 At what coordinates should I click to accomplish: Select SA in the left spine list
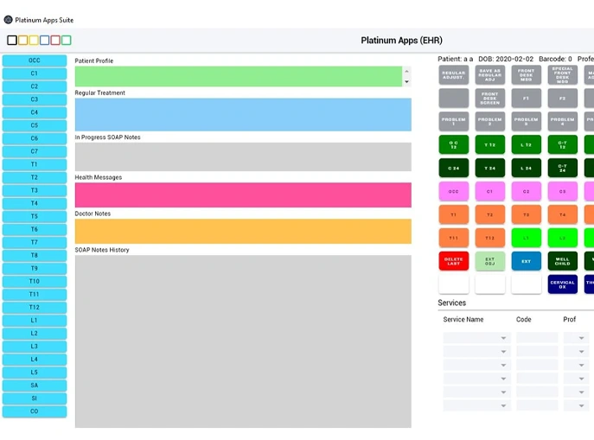click(x=35, y=386)
